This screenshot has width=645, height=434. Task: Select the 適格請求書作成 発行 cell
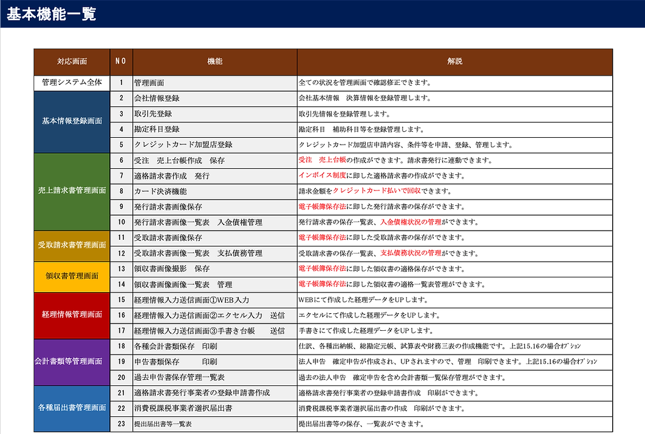(x=215, y=176)
